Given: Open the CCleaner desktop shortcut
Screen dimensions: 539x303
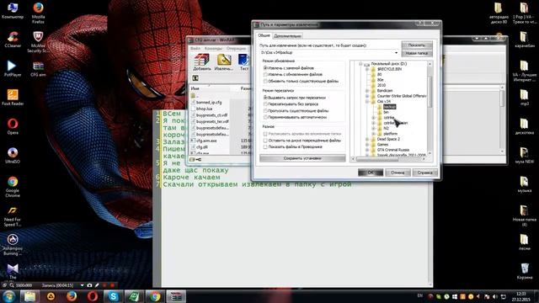Looking at the screenshot, I should [13, 39].
